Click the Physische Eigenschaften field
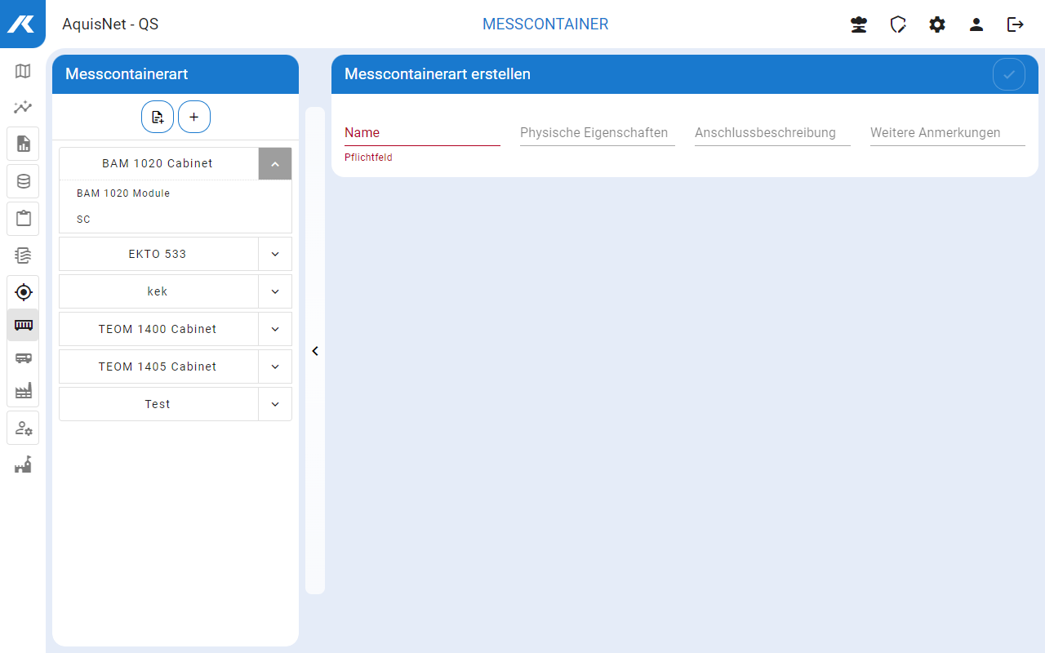Image resolution: width=1045 pixels, height=653 pixels. 597,133
